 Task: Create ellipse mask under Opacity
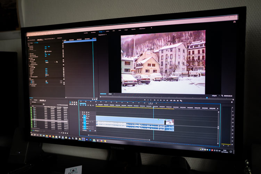[x=31, y=60]
